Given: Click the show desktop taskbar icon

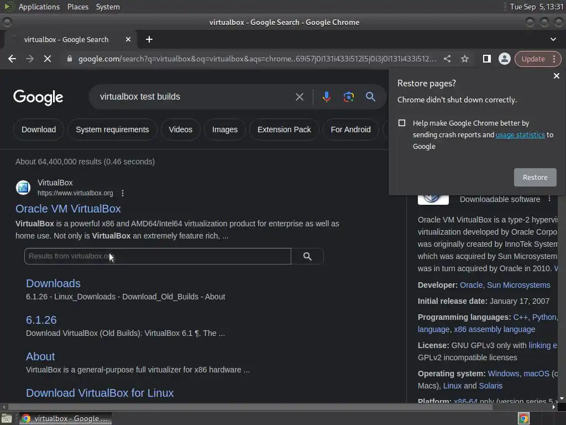Looking at the screenshot, I should (x=7, y=418).
